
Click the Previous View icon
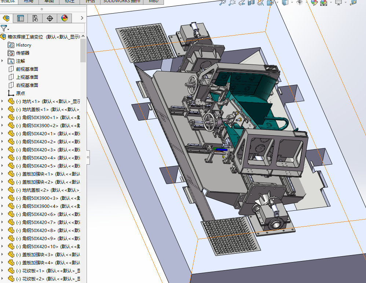pyautogui.click(x=242, y=3)
